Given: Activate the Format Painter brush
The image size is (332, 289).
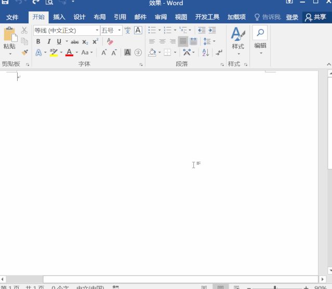Looking at the screenshot, I should tap(24, 52).
